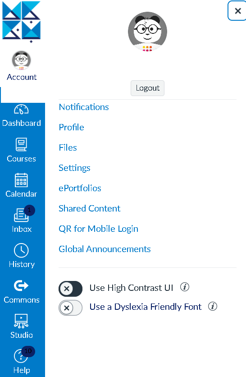Screen dimensions: 246x377
Task: Close the account tray with X button
Action: tap(237, 11)
